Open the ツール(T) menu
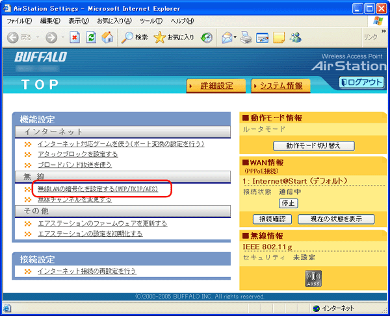 (x=151, y=21)
